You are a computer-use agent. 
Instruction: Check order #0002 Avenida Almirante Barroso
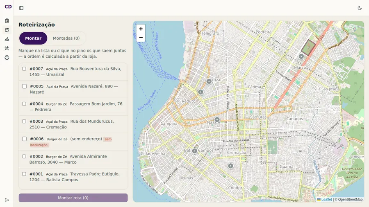(24, 156)
